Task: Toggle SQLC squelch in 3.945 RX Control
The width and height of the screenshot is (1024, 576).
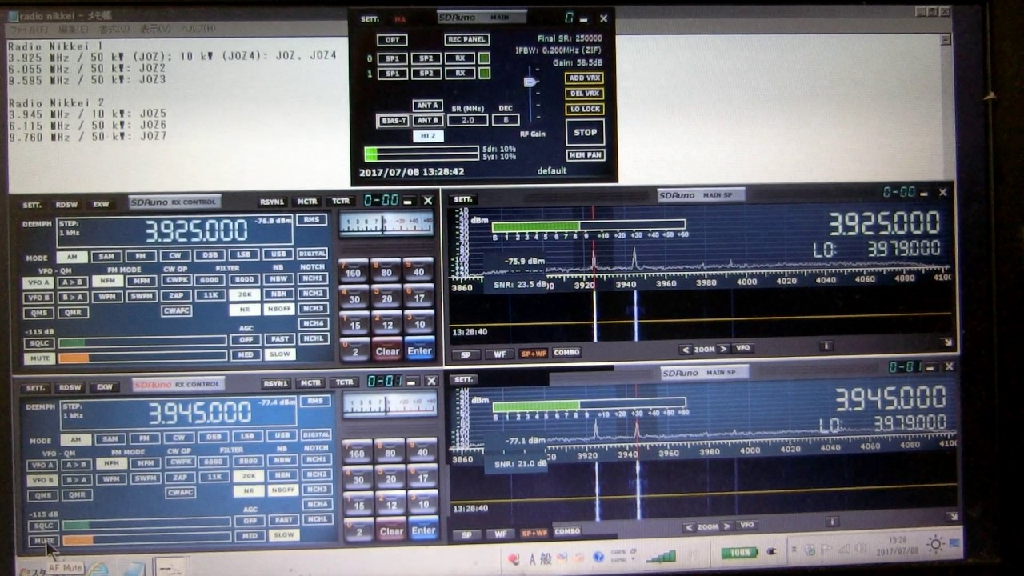Action: (42, 526)
